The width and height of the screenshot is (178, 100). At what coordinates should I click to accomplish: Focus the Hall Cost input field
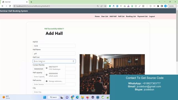click(54, 61)
